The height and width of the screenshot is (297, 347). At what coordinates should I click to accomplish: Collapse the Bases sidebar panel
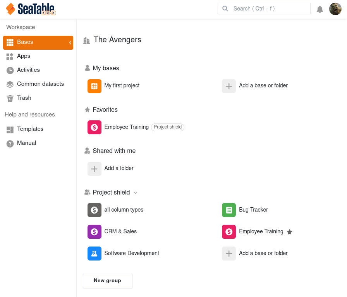click(70, 43)
